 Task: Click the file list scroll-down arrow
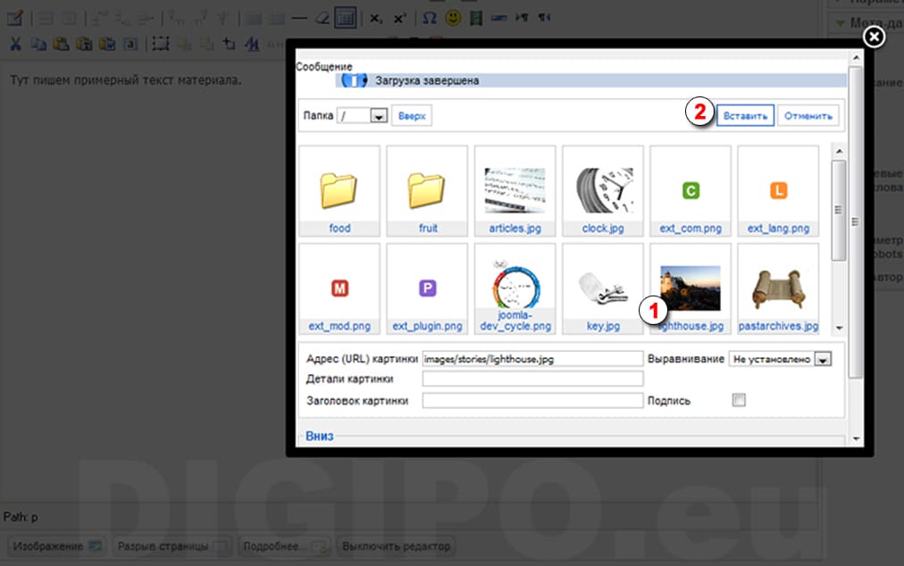[x=837, y=327]
